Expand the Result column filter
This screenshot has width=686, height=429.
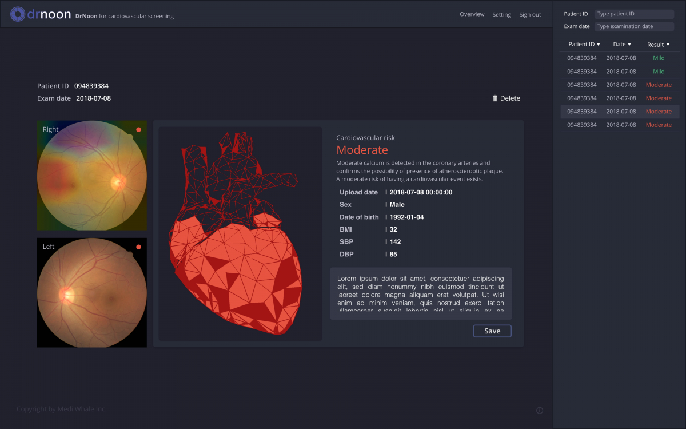tap(668, 45)
